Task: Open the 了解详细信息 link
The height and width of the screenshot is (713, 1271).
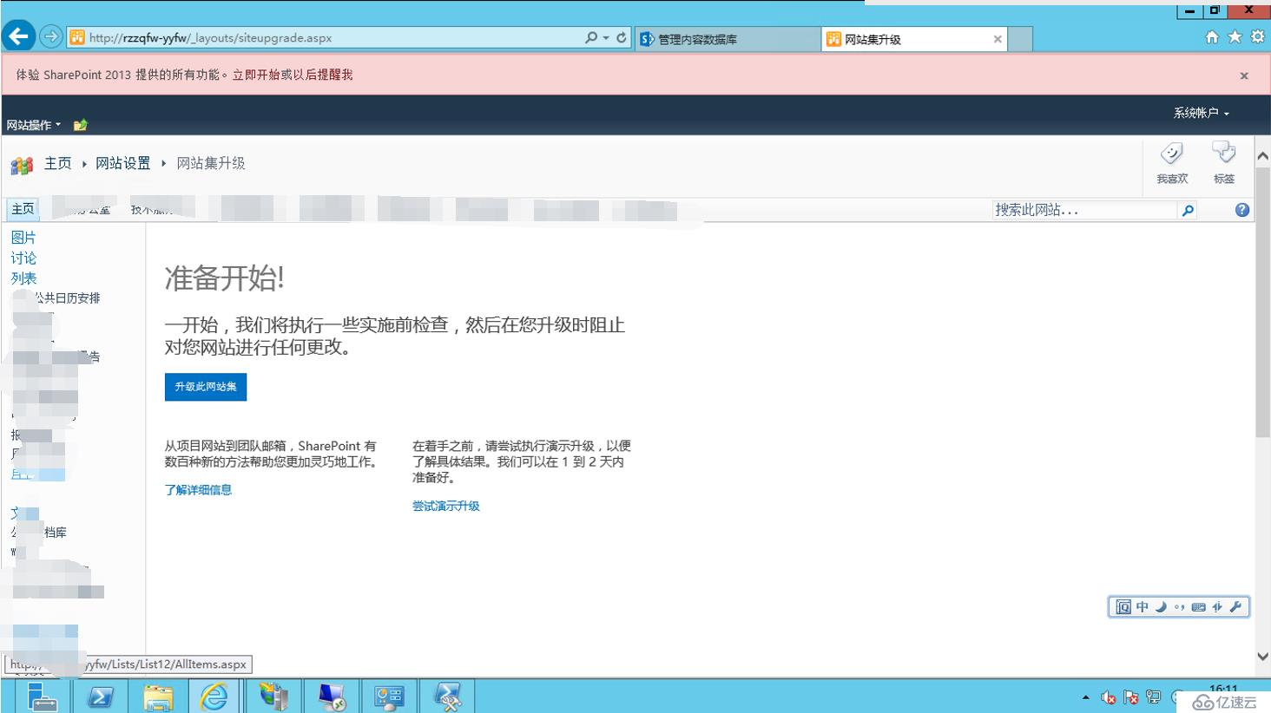Action: click(198, 490)
